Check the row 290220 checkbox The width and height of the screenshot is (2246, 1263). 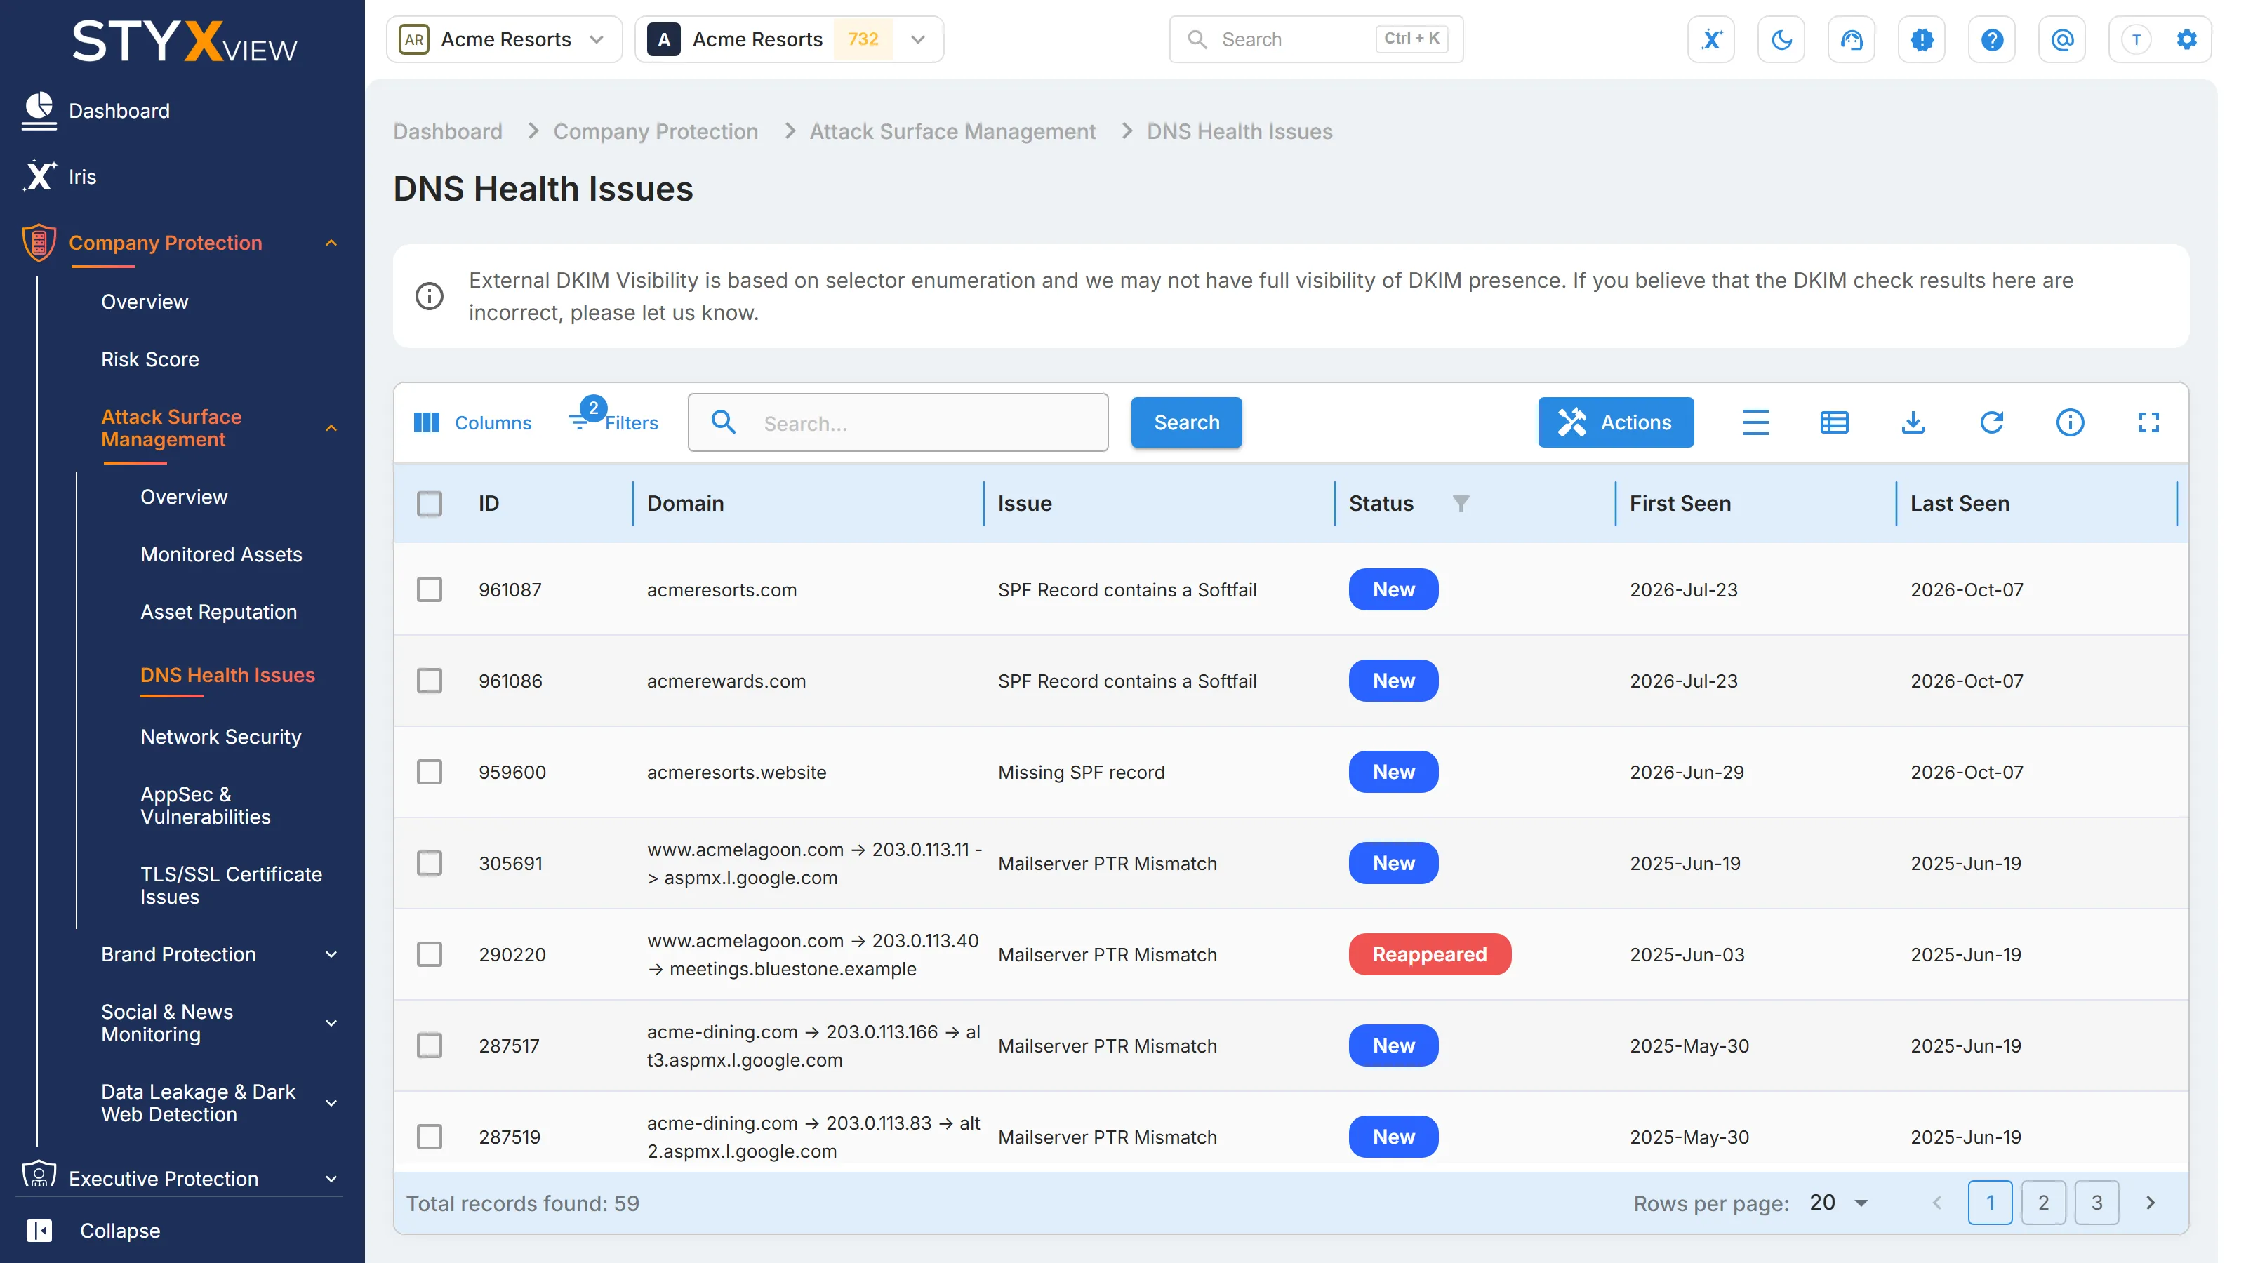pos(429,954)
